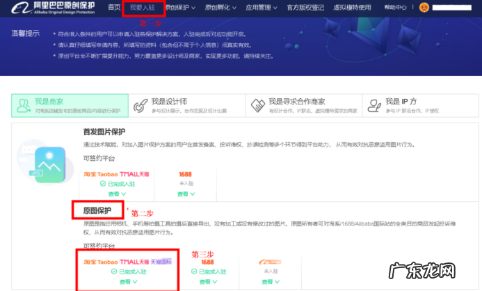The height and width of the screenshot is (291, 482).
Task: Expand 查看 under 1688 in 首发图片保护
Action: pos(186,194)
